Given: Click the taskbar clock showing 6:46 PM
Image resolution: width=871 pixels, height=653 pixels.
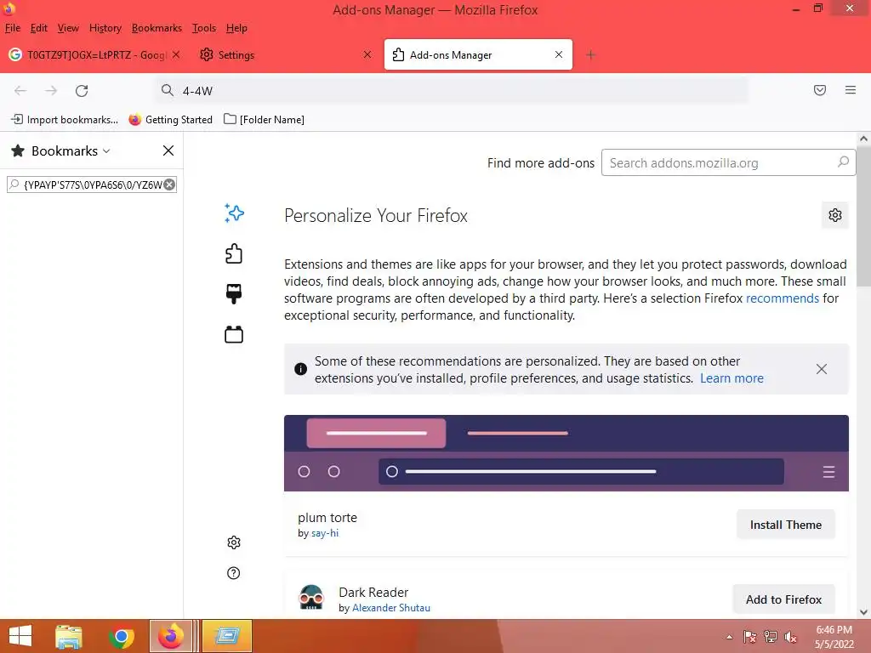Looking at the screenshot, I should [834, 637].
